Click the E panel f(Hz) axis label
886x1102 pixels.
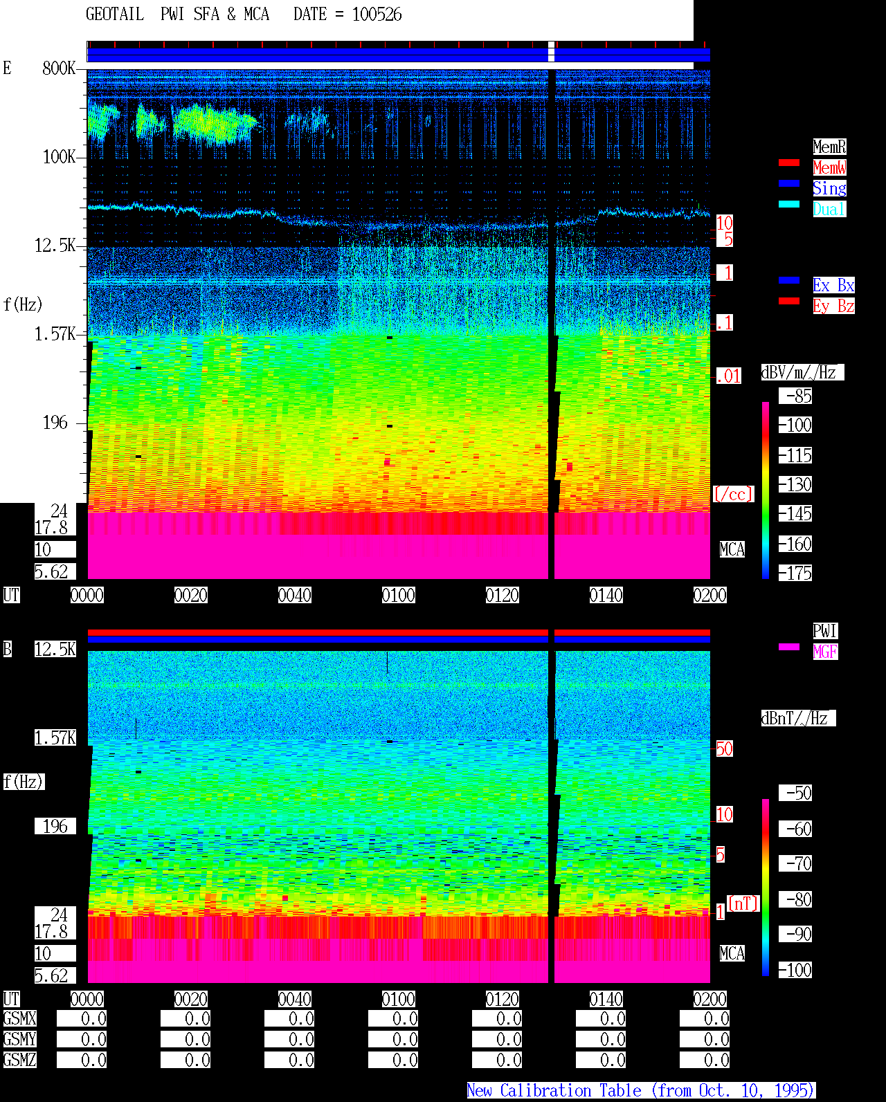pos(23,304)
